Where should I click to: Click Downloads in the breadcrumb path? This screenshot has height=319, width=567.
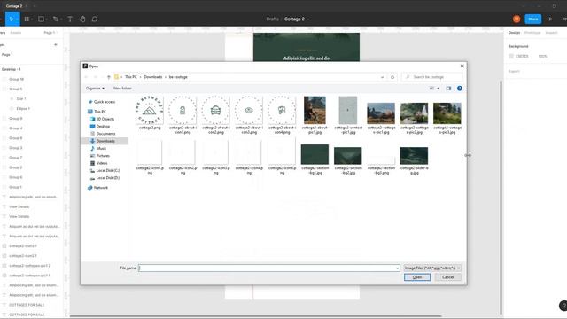[153, 77]
